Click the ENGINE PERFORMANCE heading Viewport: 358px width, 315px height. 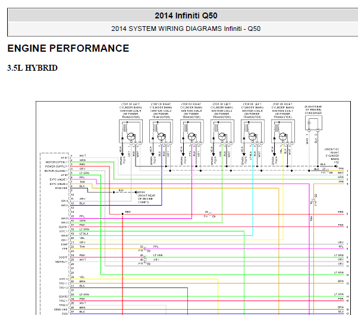[68, 49]
